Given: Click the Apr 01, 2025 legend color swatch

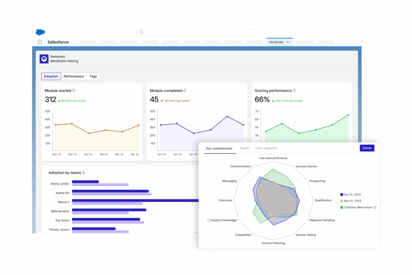Looking at the screenshot, I should click(x=341, y=194).
